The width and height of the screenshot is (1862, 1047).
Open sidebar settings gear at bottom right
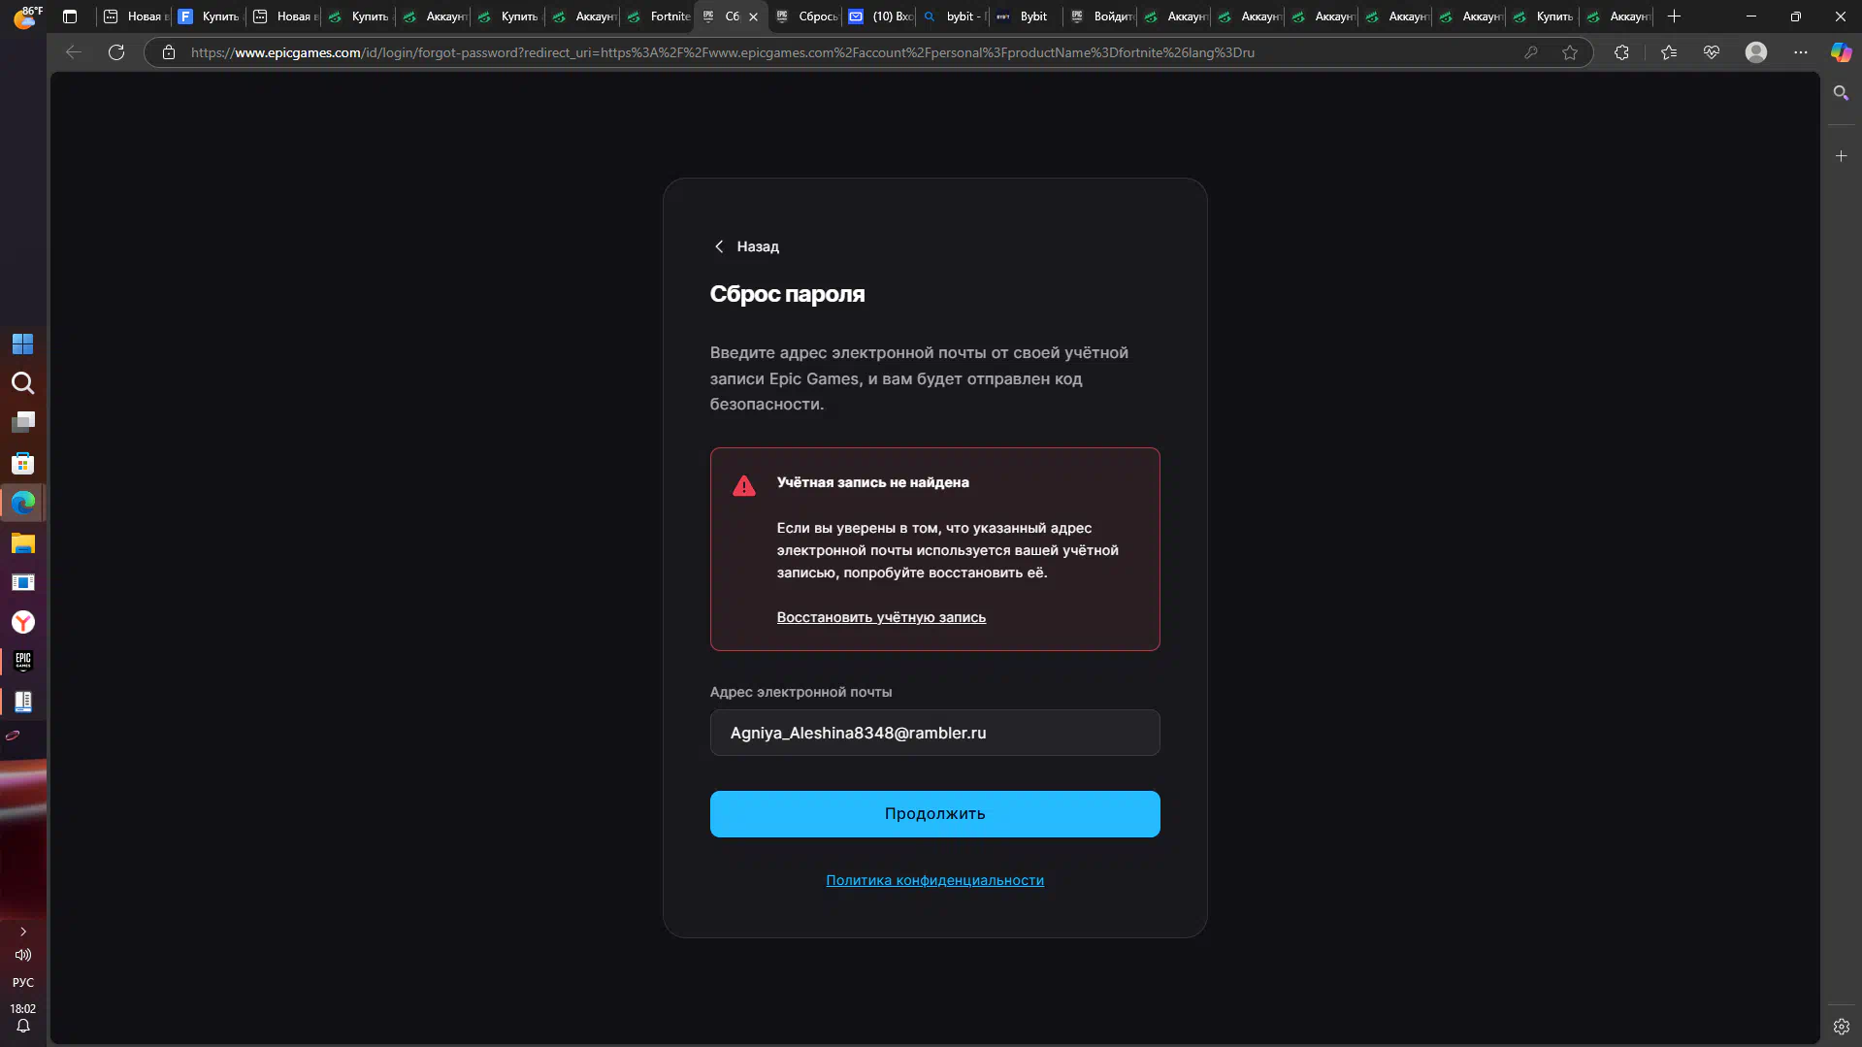click(1841, 1027)
